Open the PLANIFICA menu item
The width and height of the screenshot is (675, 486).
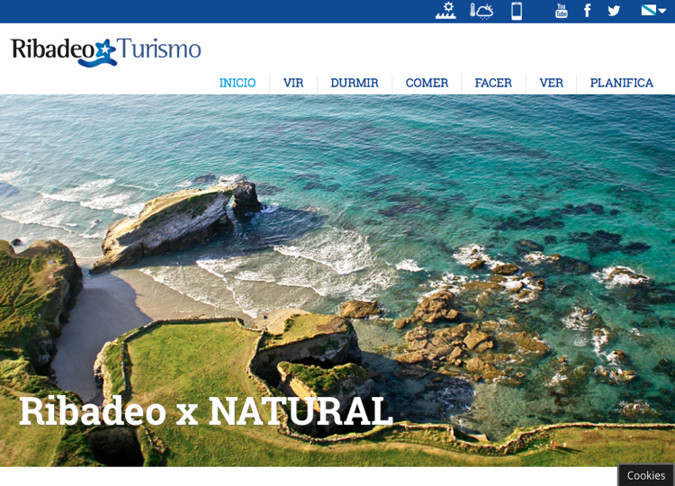622,83
